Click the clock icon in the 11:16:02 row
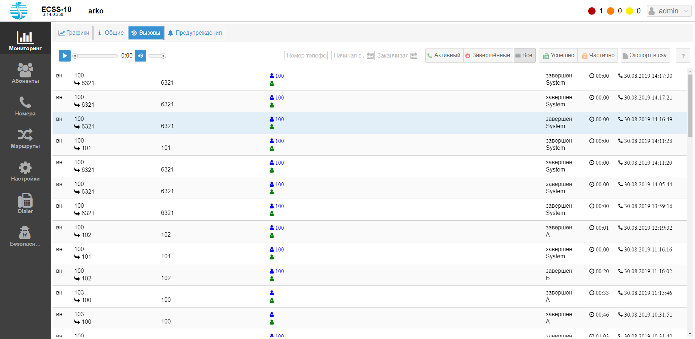Viewport: 695px width, 339px height. [x=592, y=271]
